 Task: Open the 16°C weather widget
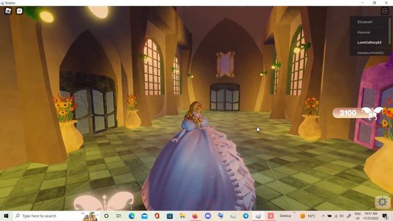point(308,215)
